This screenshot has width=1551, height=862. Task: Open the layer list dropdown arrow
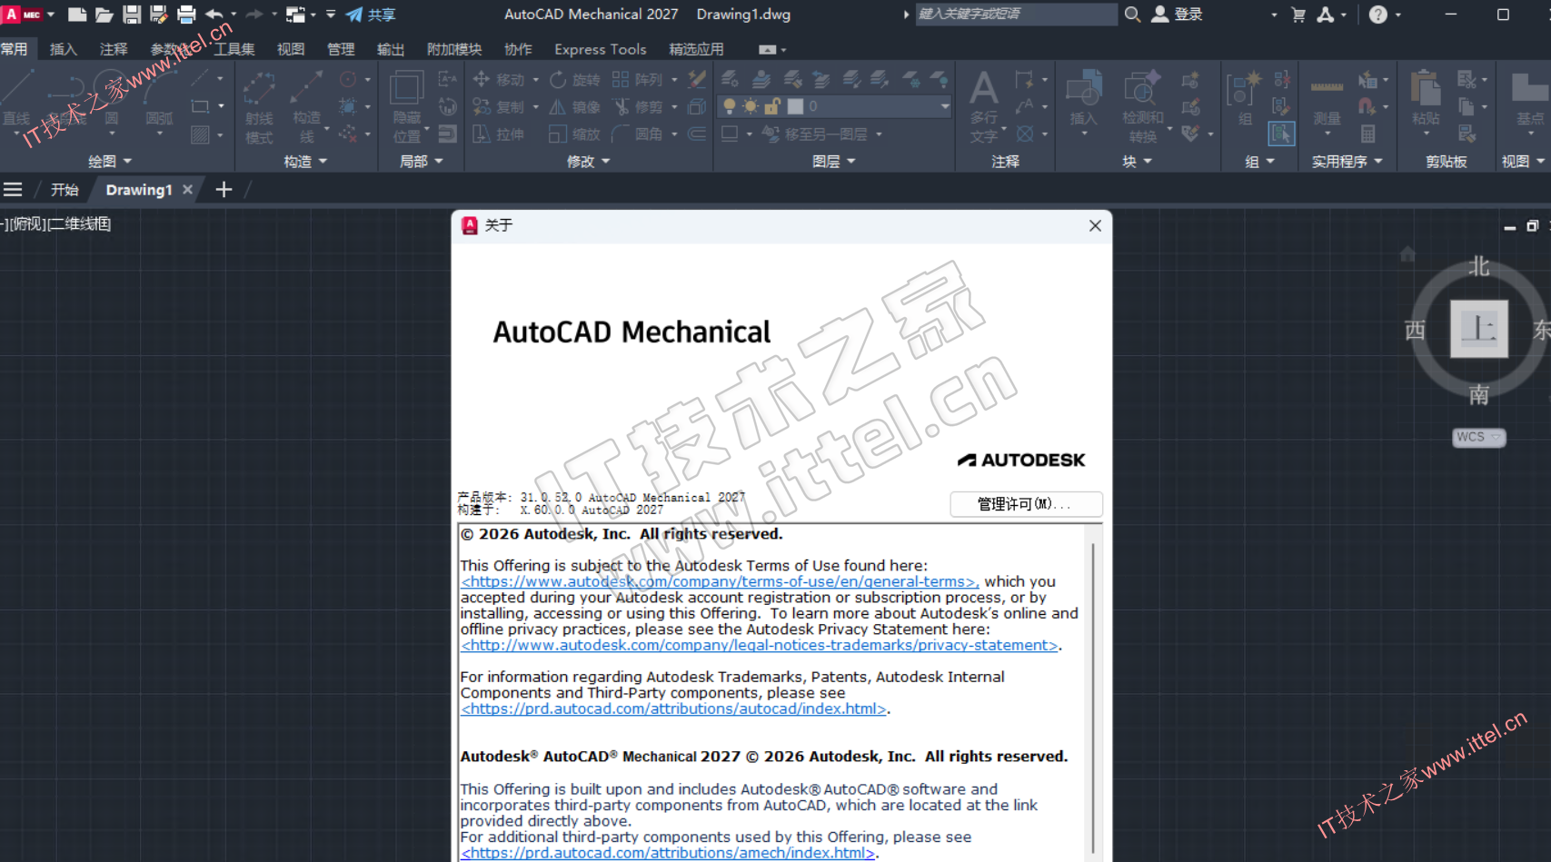[945, 106]
